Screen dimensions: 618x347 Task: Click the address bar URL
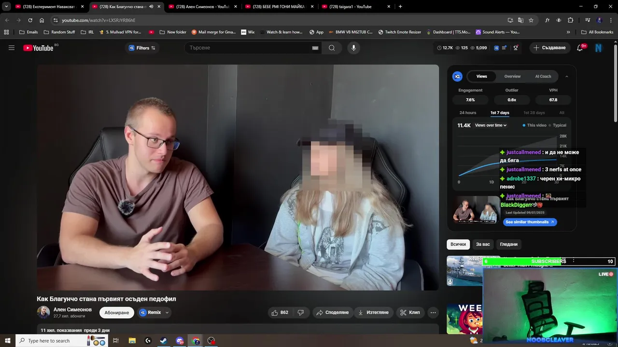click(98, 20)
